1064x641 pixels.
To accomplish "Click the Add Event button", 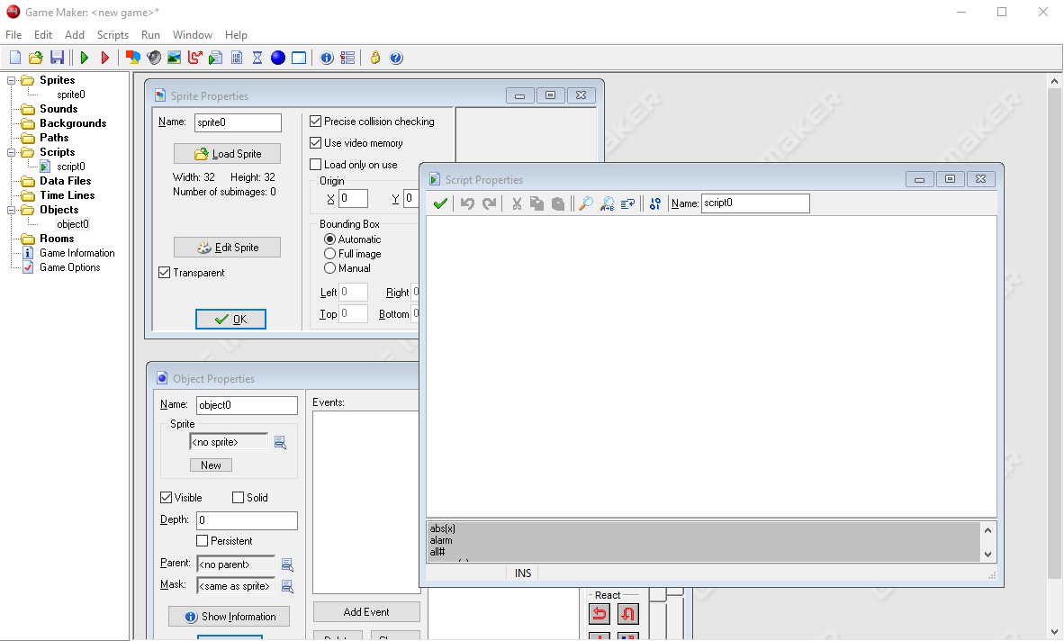I will (366, 612).
